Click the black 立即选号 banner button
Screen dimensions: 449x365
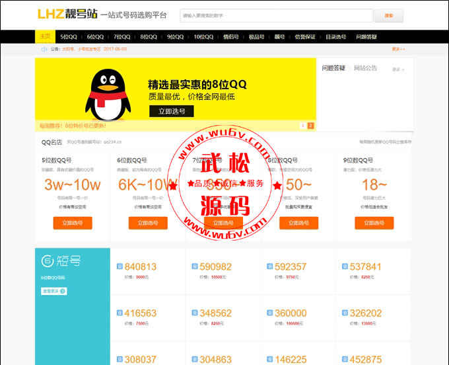[172, 111]
